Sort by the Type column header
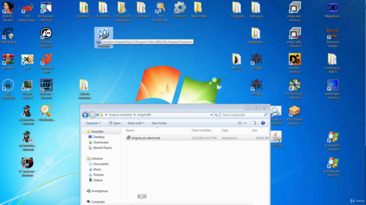 point(225,130)
